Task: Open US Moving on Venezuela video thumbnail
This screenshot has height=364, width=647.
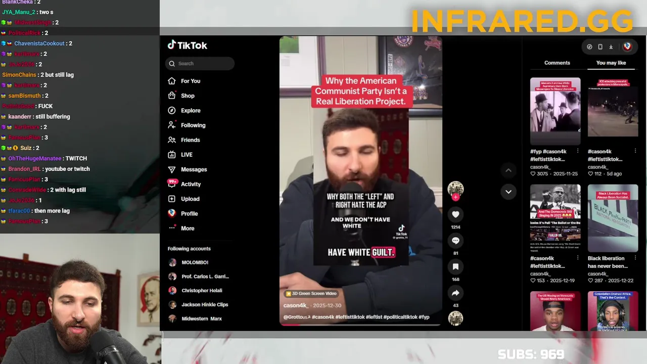Action: 556,311
